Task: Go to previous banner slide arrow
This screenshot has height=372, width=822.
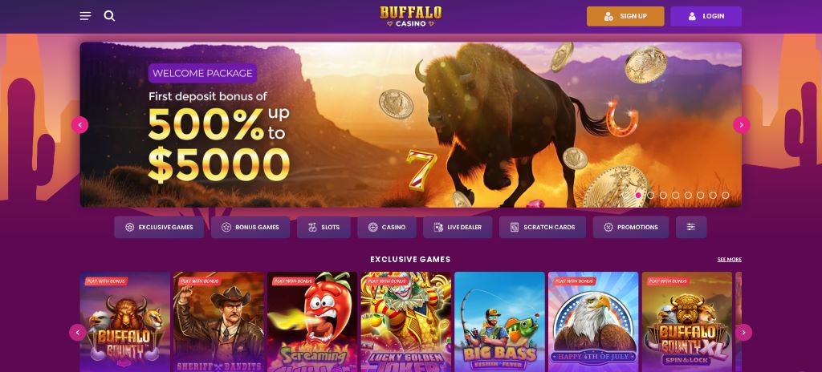Action: pyautogui.click(x=79, y=125)
